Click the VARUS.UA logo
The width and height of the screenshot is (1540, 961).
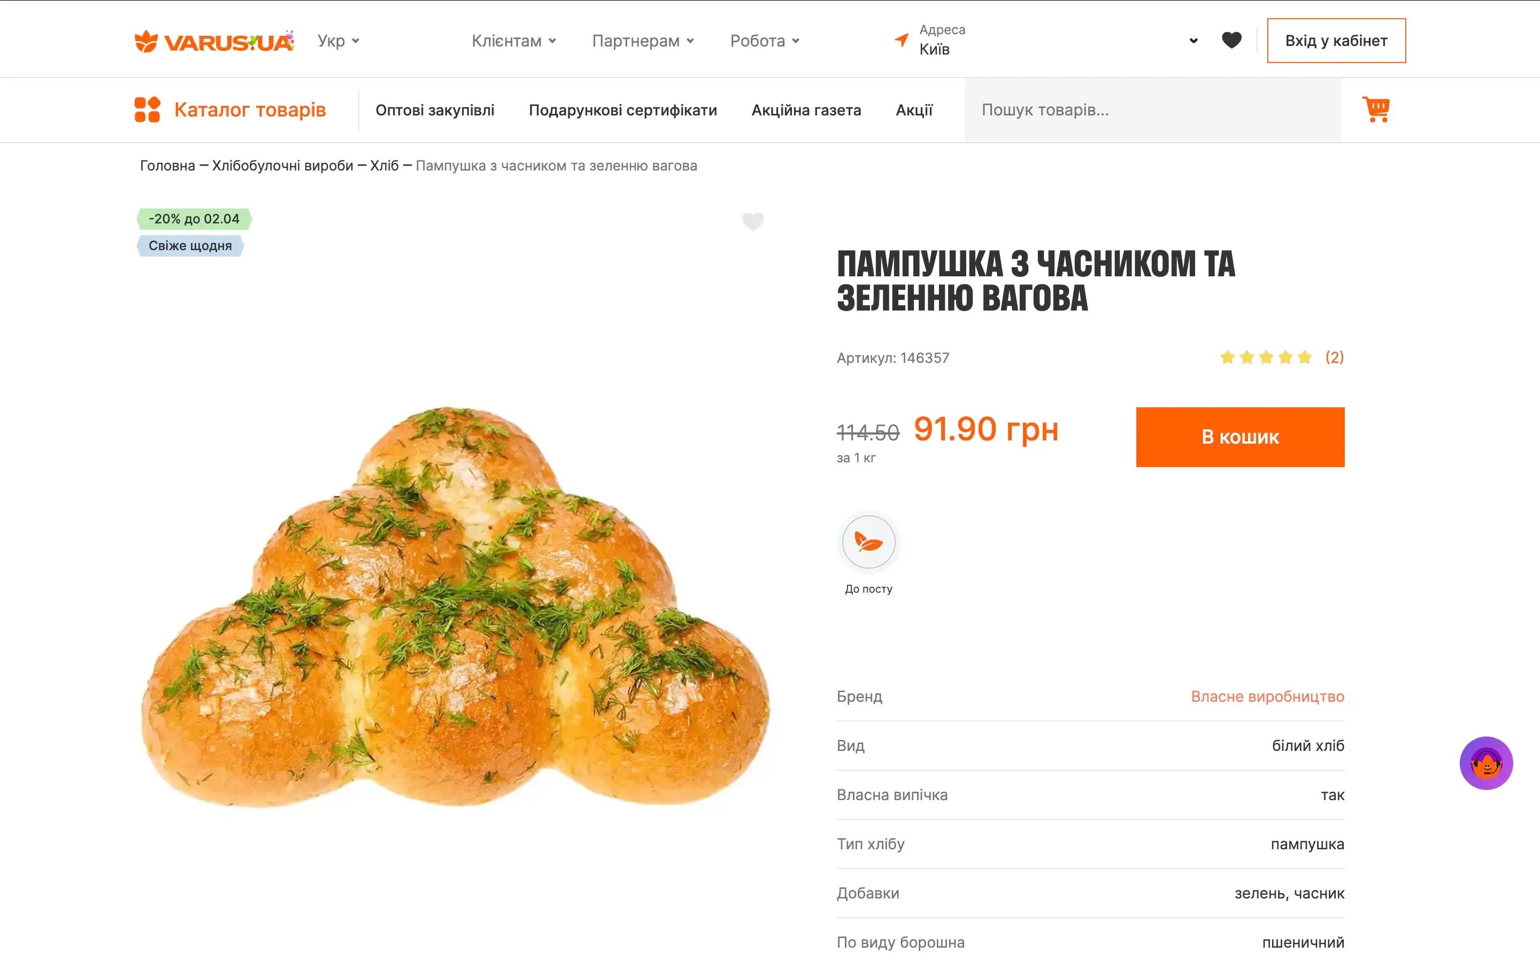(x=214, y=41)
